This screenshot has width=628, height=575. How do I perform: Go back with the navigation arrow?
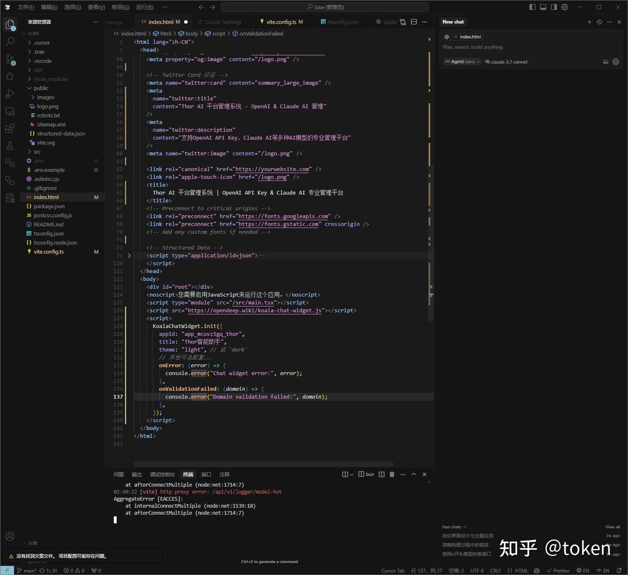pos(201,7)
